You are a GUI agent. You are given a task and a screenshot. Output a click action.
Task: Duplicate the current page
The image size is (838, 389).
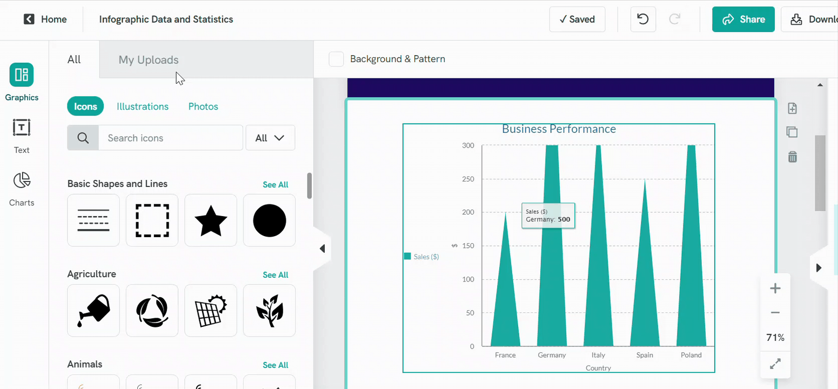point(792,132)
